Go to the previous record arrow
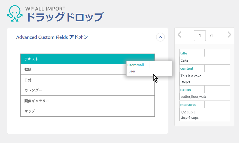This screenshot has height=143, width=239. pos(180,35)
